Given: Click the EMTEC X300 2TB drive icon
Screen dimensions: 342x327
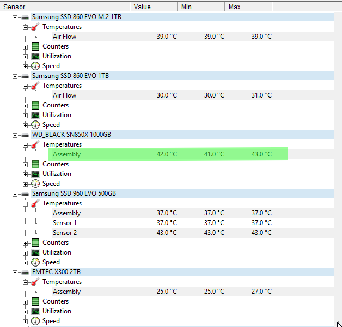Looking at the screenshot, I should [x=25, y=272].
